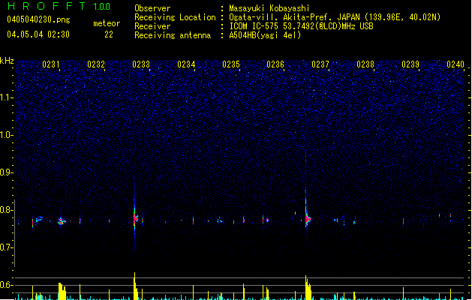Click the 0234 time marker
The image size is (472, 300).
(186, 64)
